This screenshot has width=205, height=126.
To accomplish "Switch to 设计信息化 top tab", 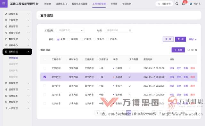I will tap(61, 4).
